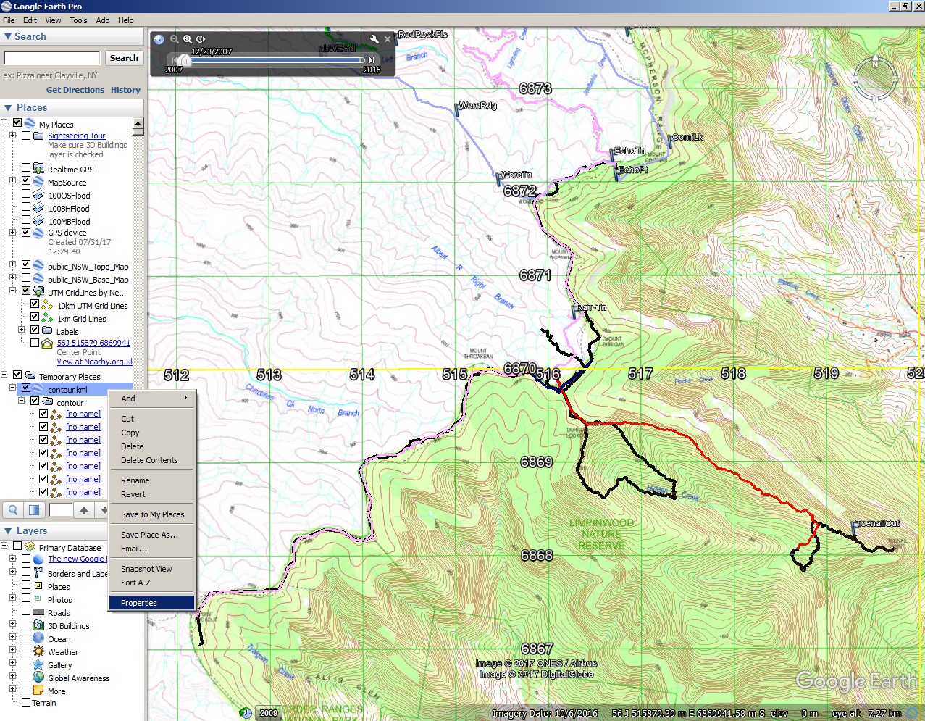Open the View at Nearby.org.uk link
The width and height of the screenshot is (925, 721).
tap(95, 362)
